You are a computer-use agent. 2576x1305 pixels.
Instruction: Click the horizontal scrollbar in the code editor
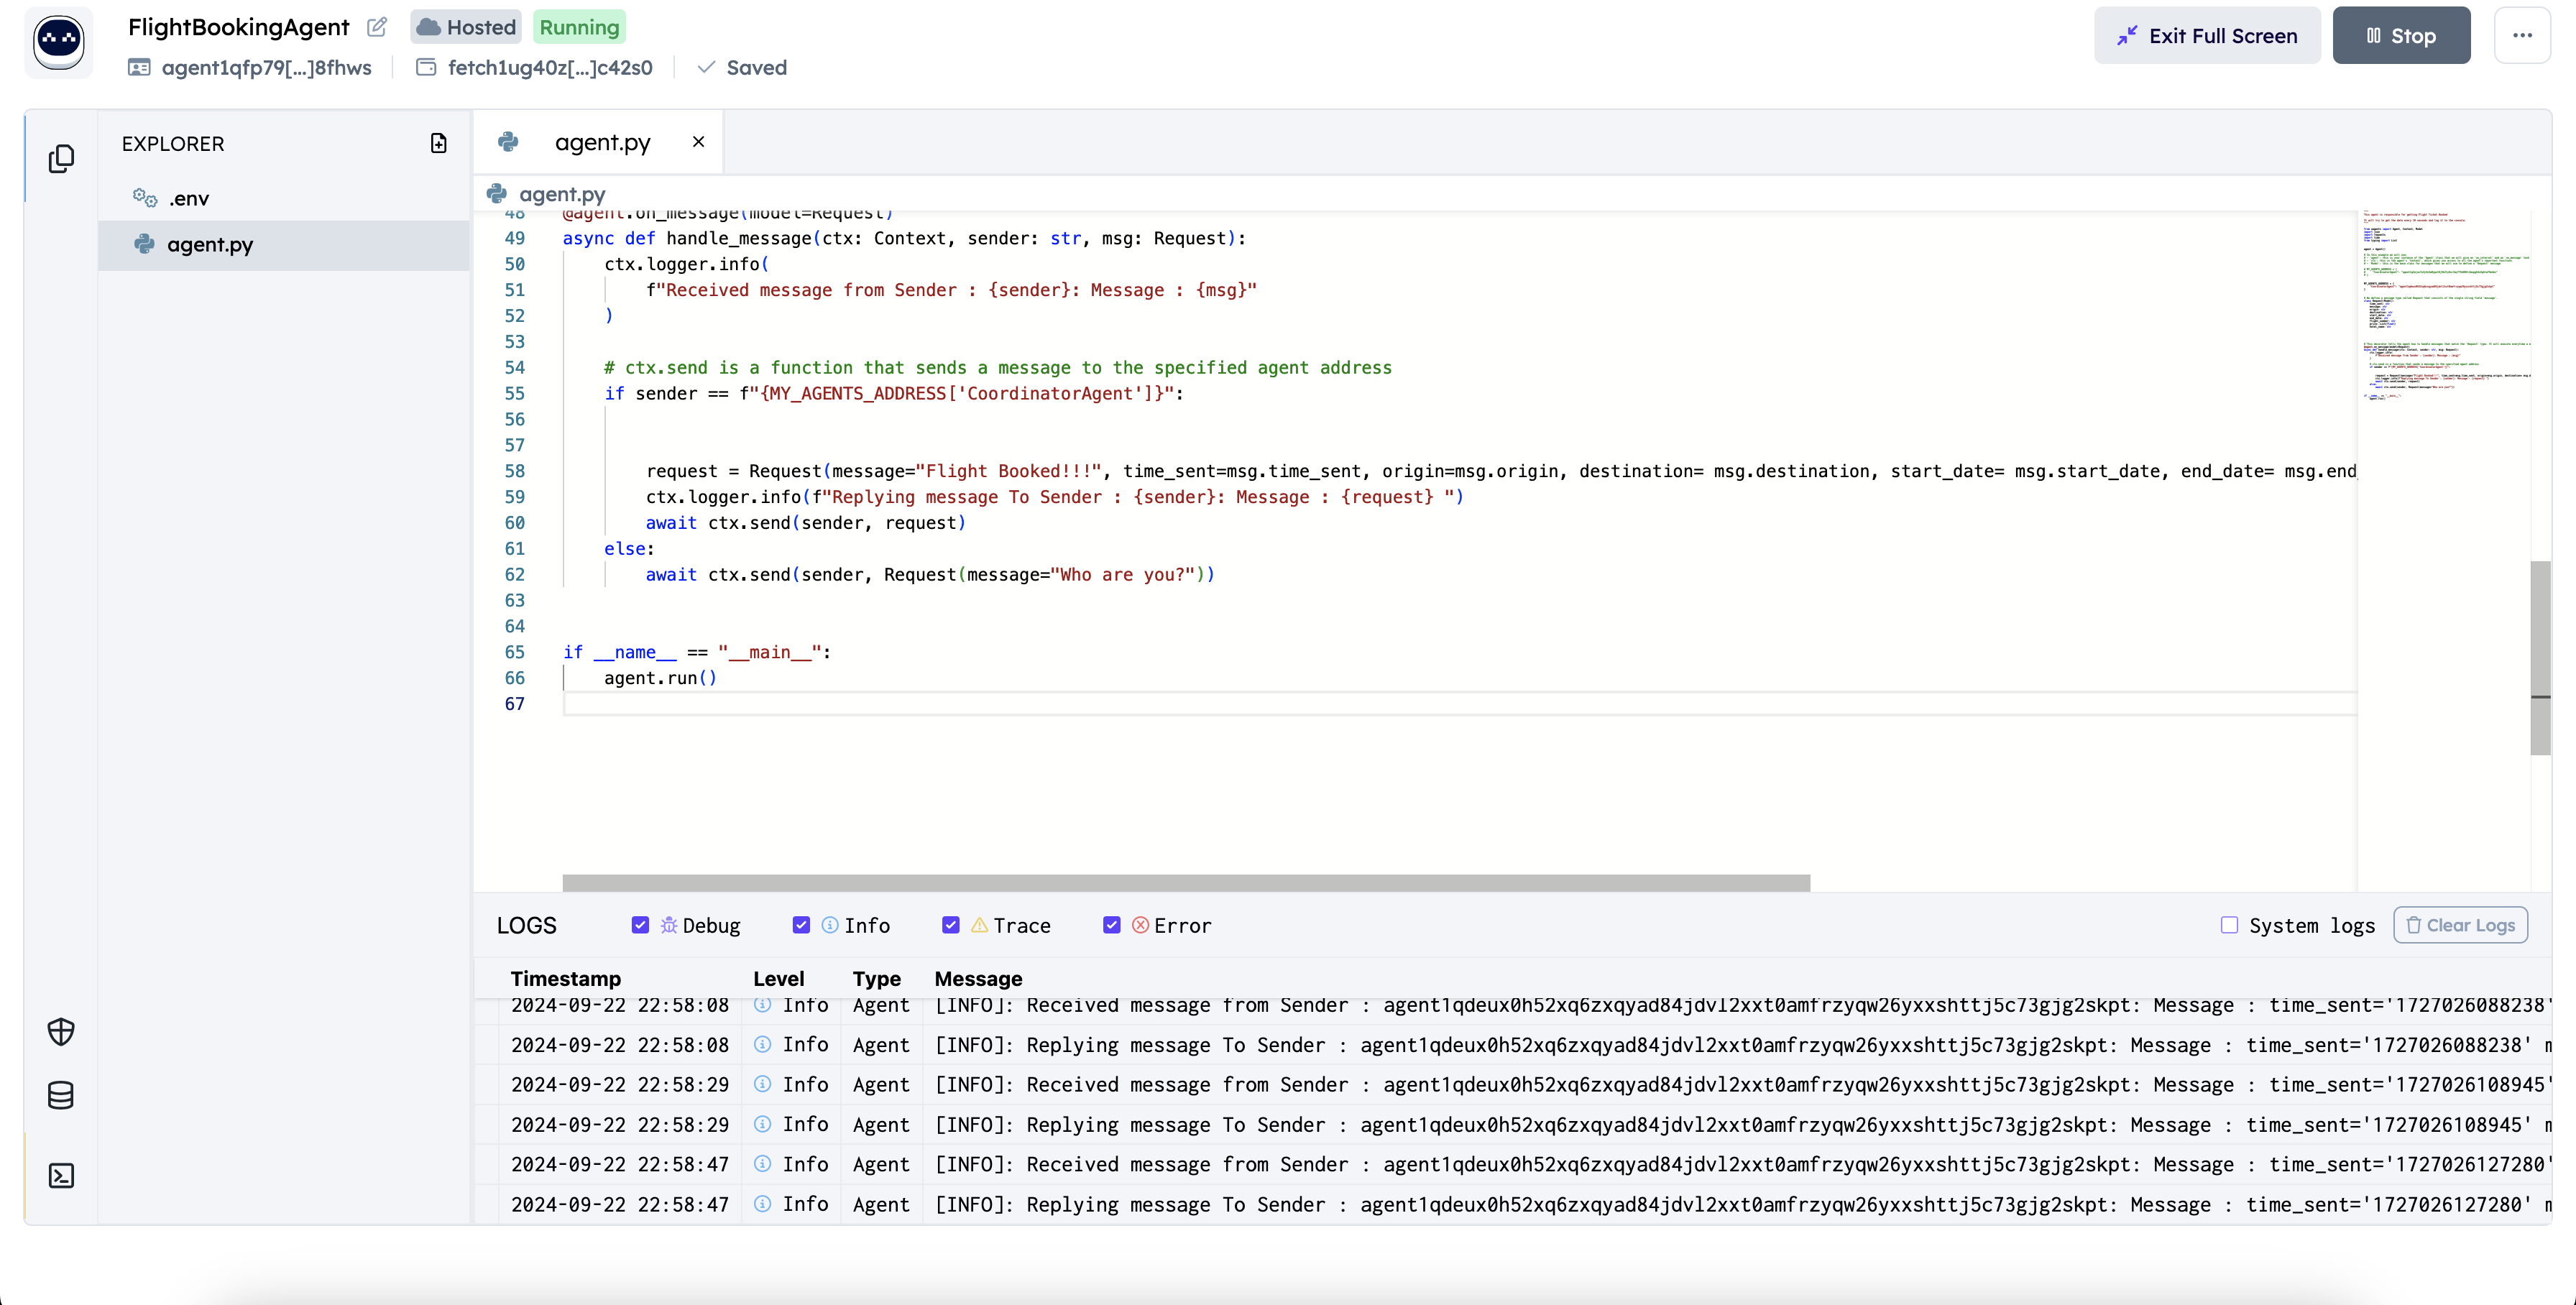(x=1186, y=883)
